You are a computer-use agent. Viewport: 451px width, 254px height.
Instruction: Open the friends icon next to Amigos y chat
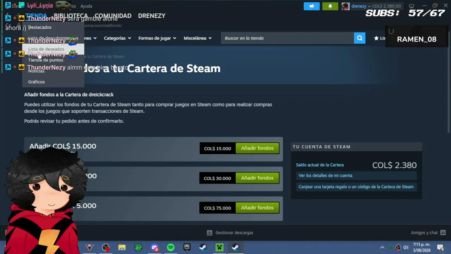443,232
